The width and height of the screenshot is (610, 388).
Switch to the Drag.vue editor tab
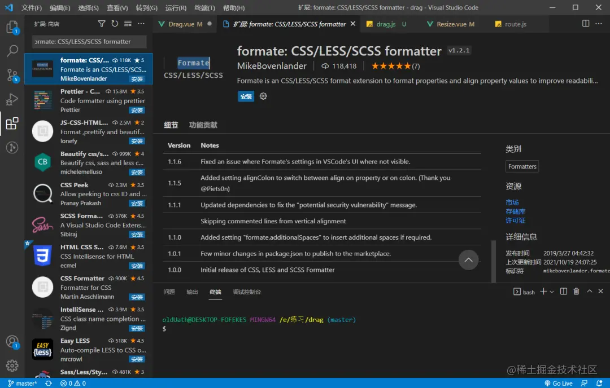tap(185, 24)
